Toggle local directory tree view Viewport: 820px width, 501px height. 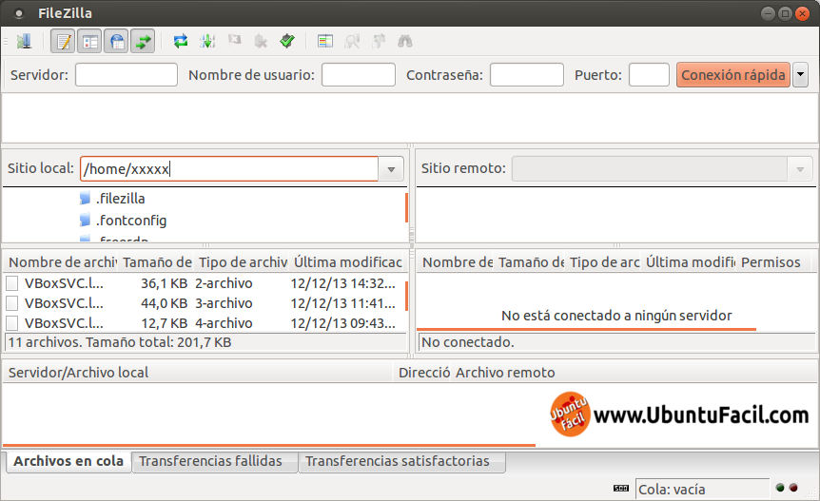(90, 41)
